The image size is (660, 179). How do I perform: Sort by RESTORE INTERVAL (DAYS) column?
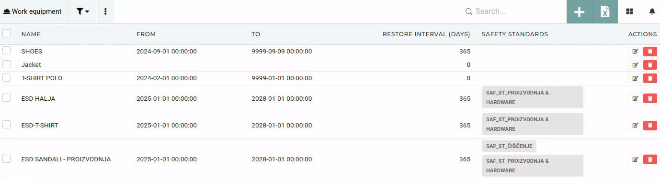(x=426, y=34)
